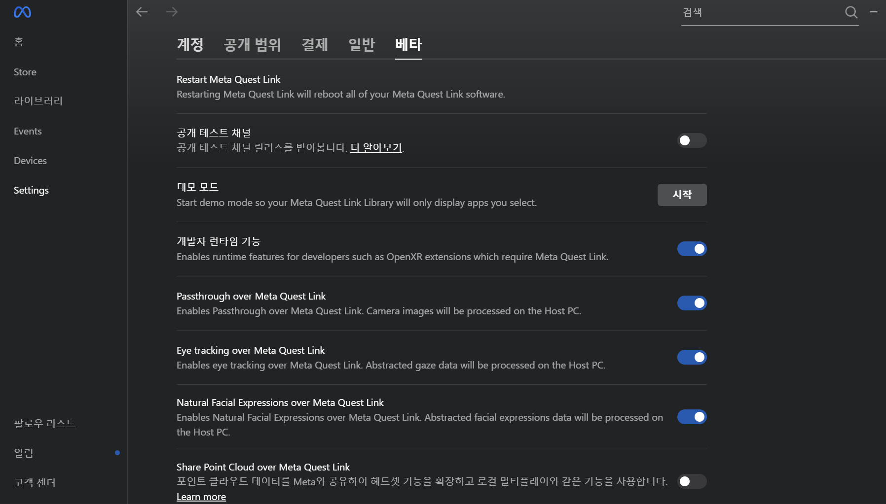Open 고객 센터 in the sidebar
886x504 pixels.
(x=35, y=482)
